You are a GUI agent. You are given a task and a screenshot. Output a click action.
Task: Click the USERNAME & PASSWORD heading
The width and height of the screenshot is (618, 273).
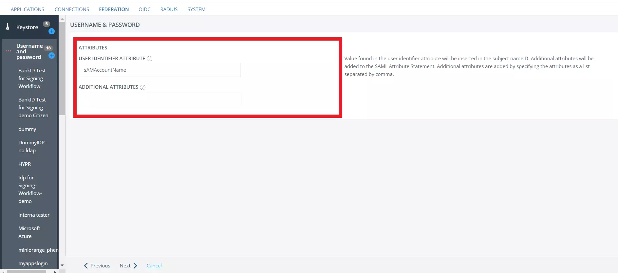coord(105,25)
